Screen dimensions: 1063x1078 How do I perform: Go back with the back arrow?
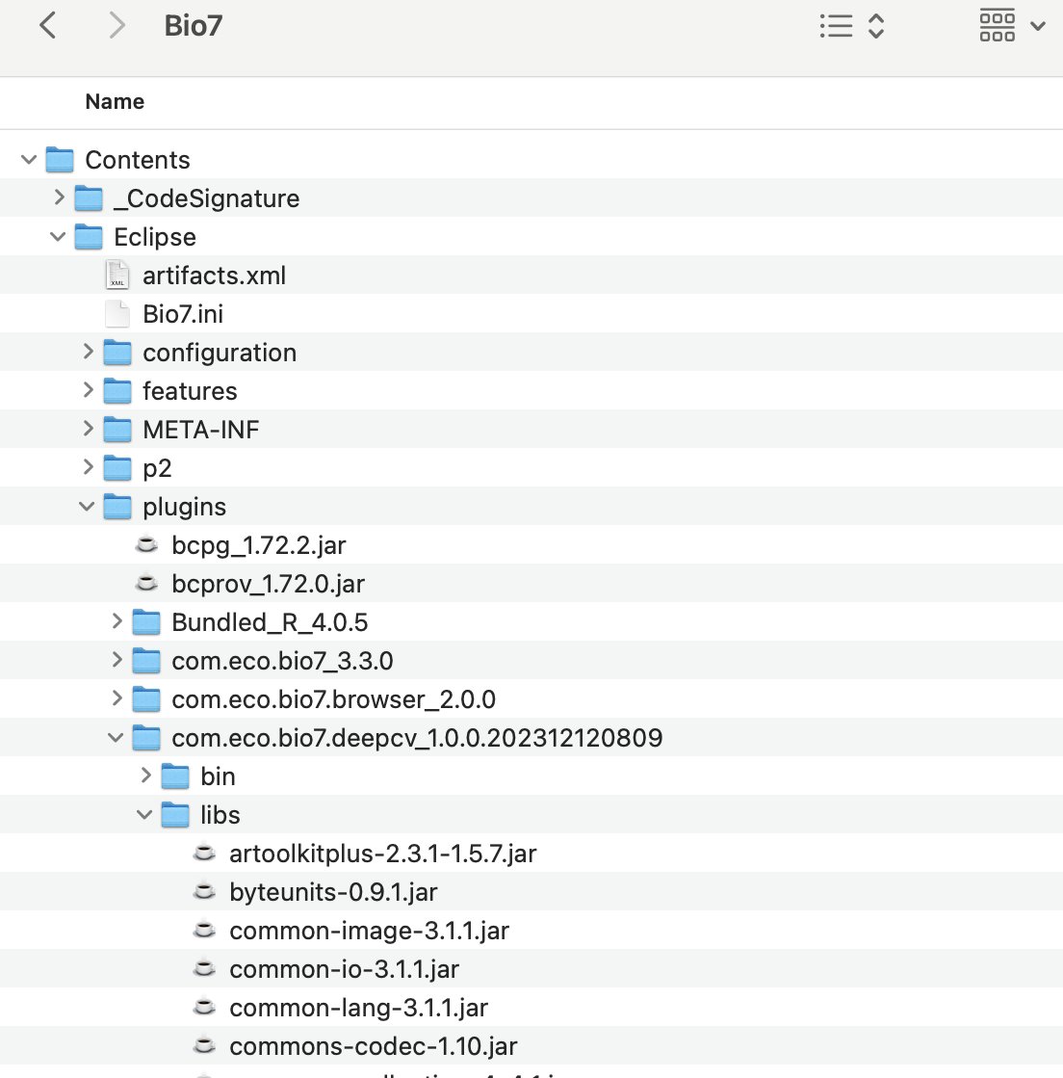46,26
